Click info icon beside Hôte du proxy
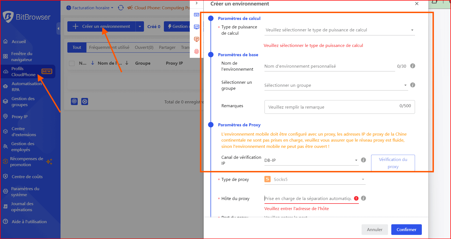Viewport: 451px width, 239px height. click(363, 198)
